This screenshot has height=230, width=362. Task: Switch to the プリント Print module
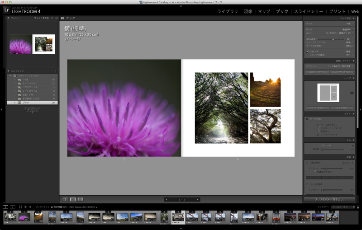pyautogui.click(x=337, y=11)
